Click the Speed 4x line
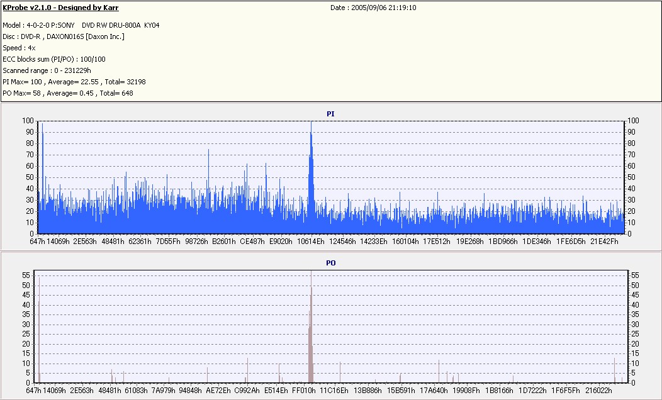This screenshot has height=400, width=662. point(19,48)
